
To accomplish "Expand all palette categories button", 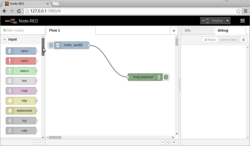I will (40, 142).
